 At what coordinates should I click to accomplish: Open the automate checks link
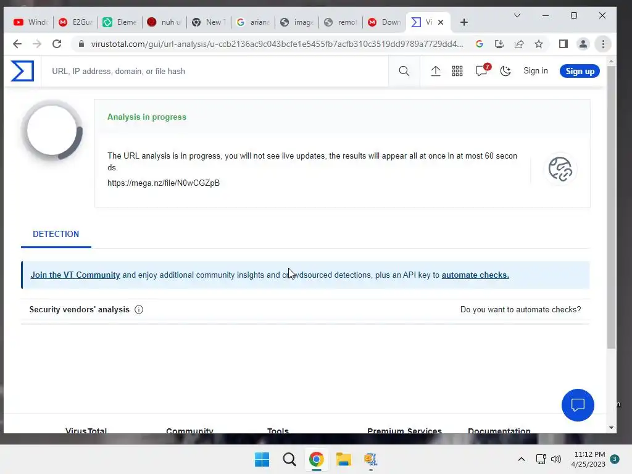[475, 275]
